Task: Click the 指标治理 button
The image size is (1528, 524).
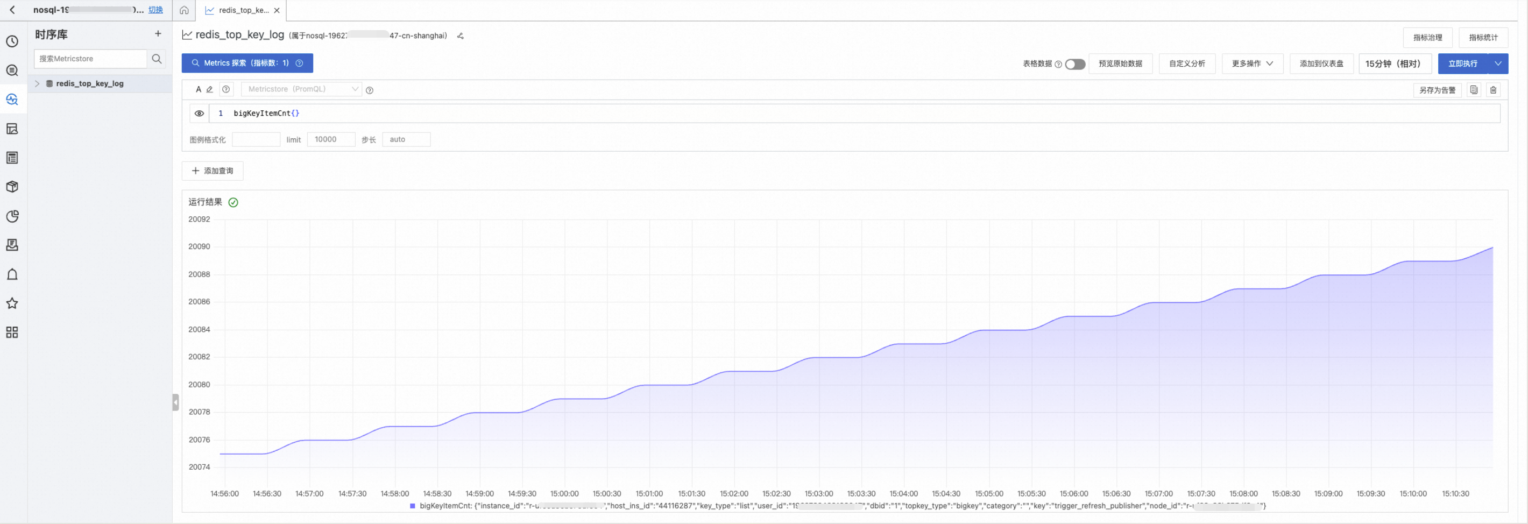Action: click(x=1427, y=37)
